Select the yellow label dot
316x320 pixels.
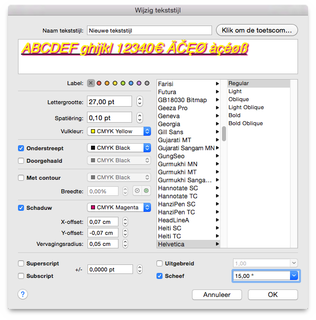click(x=115, y=83)
